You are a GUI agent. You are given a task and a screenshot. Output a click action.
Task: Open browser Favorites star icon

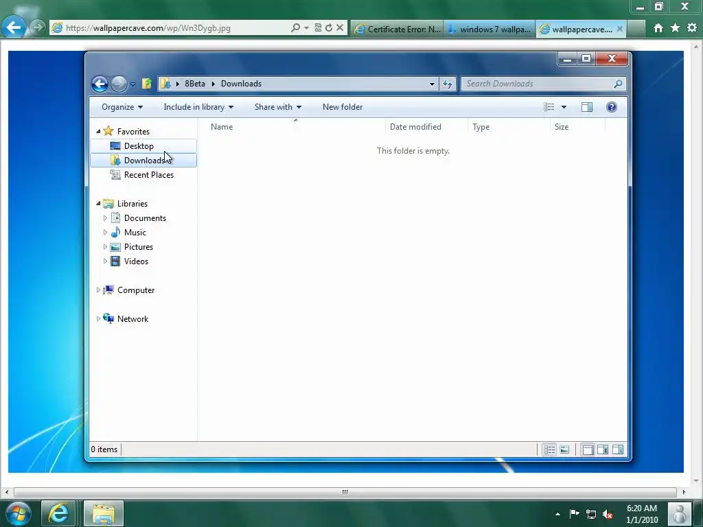click(x=676, y=27)
